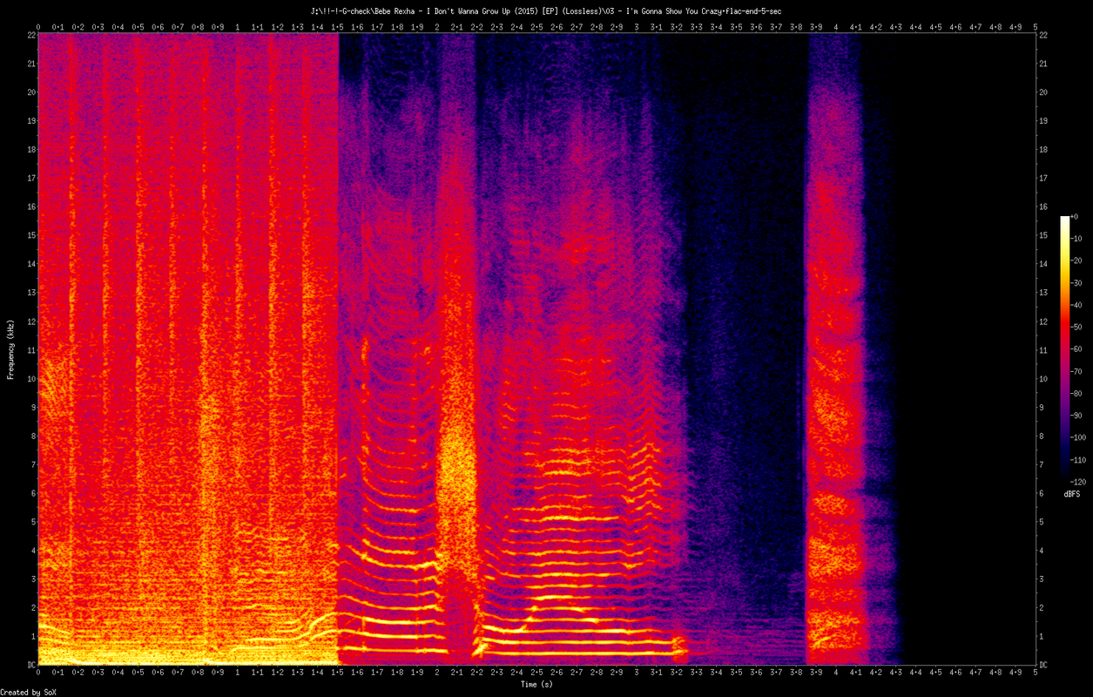Click '3' on the bottom time axis
The width and height of the screenshot is (1093, 697).
tap(637, 673)
